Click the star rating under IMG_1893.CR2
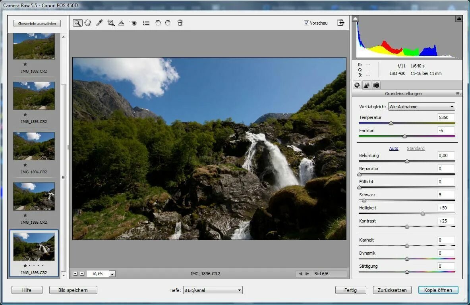Viewport: 470px width, 305px height. (25, 114)
